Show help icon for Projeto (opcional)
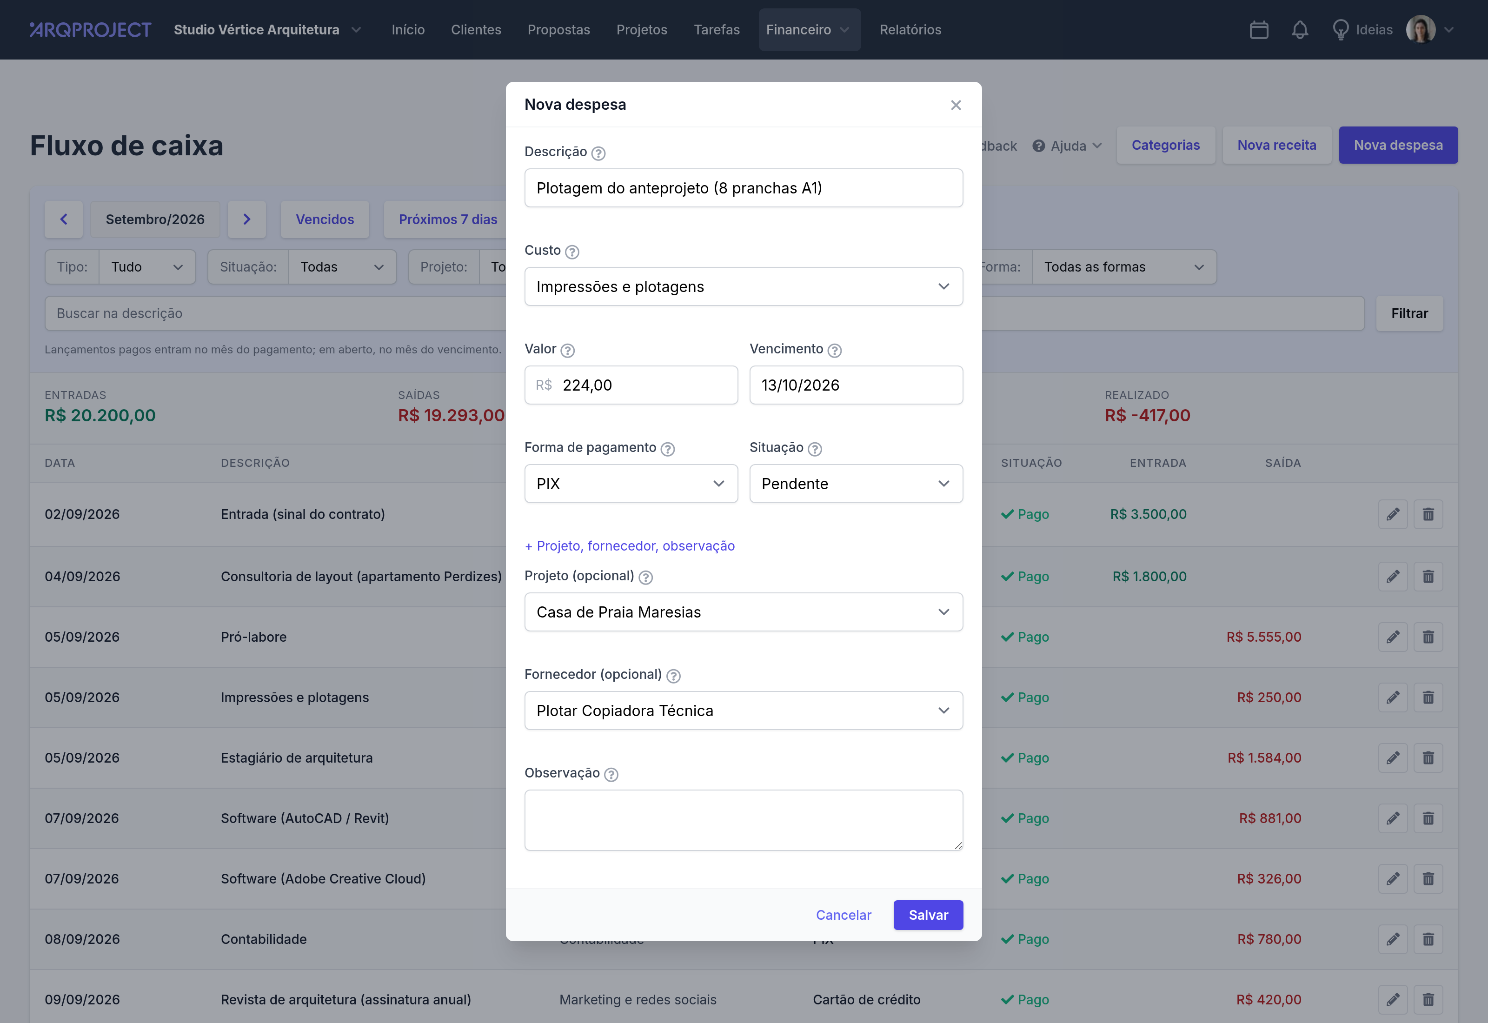The height and width of the screenshot is (1023, 1488). (x=645, y=578)
